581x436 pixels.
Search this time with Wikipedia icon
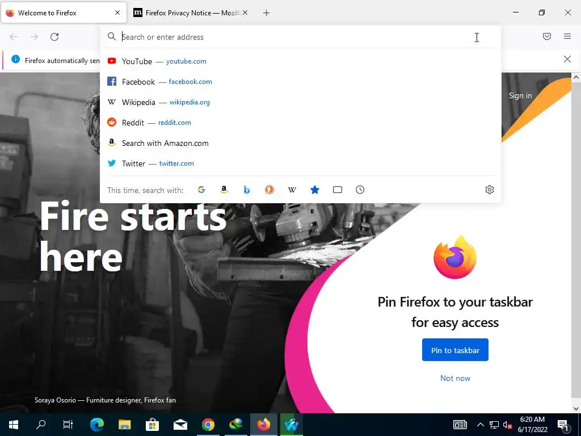click(292, 190)
